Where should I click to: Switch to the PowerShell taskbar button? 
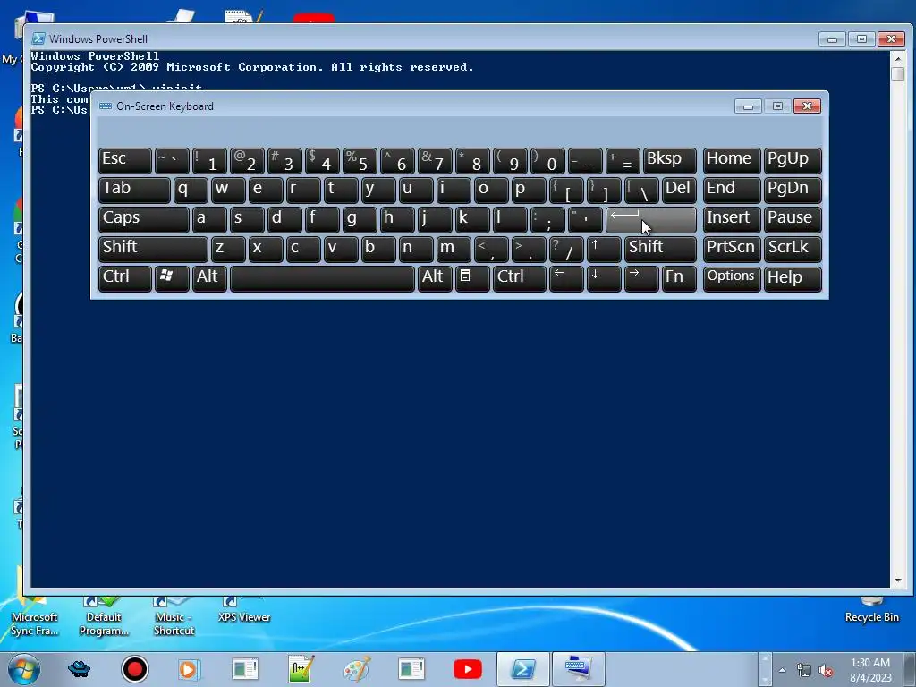[x=522, y=669]
